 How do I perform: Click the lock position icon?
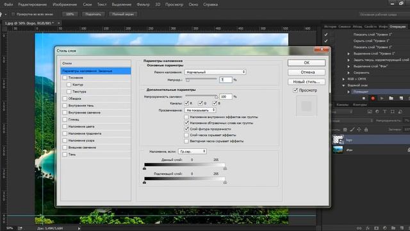pyautogui.click(x=359, y=130)
